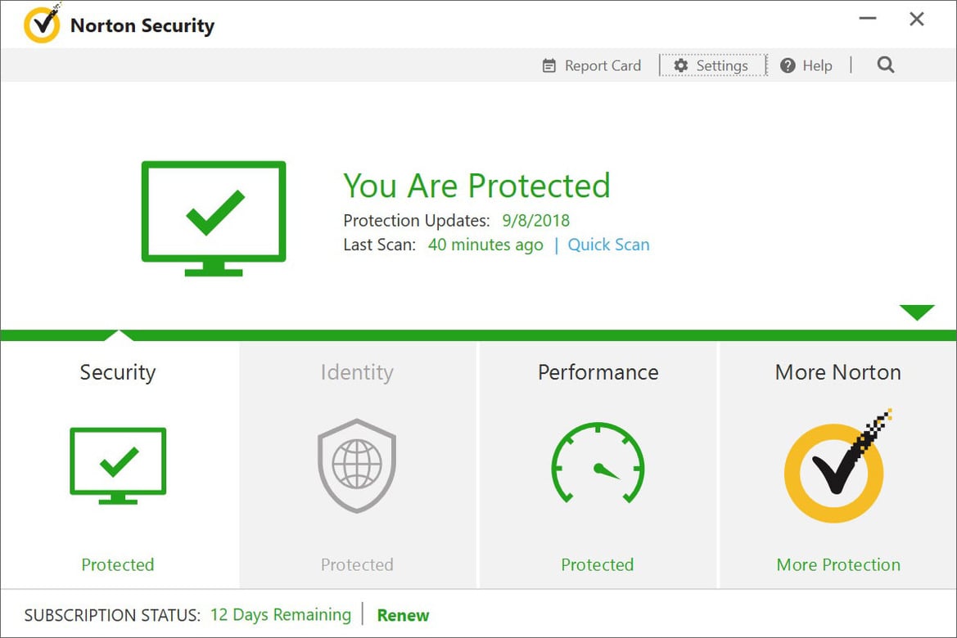This screenshot has height=638, width=957.
Task: Expand details with the green down arrow
Action: pos(917,312)
